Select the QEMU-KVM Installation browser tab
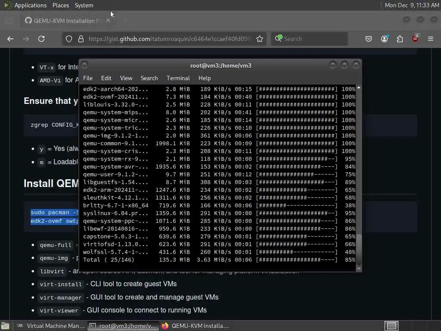 67,21
